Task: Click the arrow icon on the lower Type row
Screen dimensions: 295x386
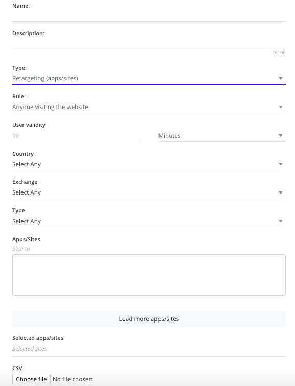Action: click(281, 221)
